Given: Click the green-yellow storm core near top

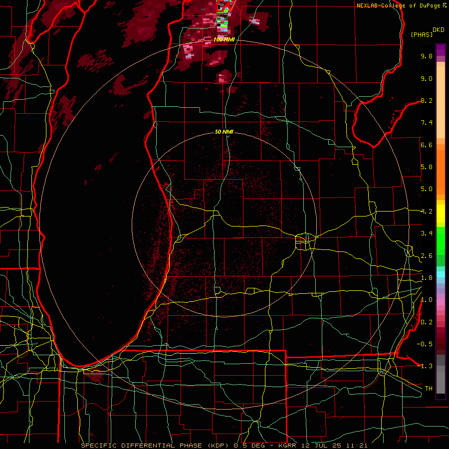Looking at the screenshot, I should pyautogui.click(x=223, y=24).
